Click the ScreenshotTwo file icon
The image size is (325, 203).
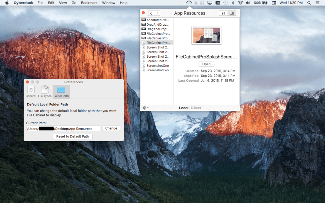144,70
